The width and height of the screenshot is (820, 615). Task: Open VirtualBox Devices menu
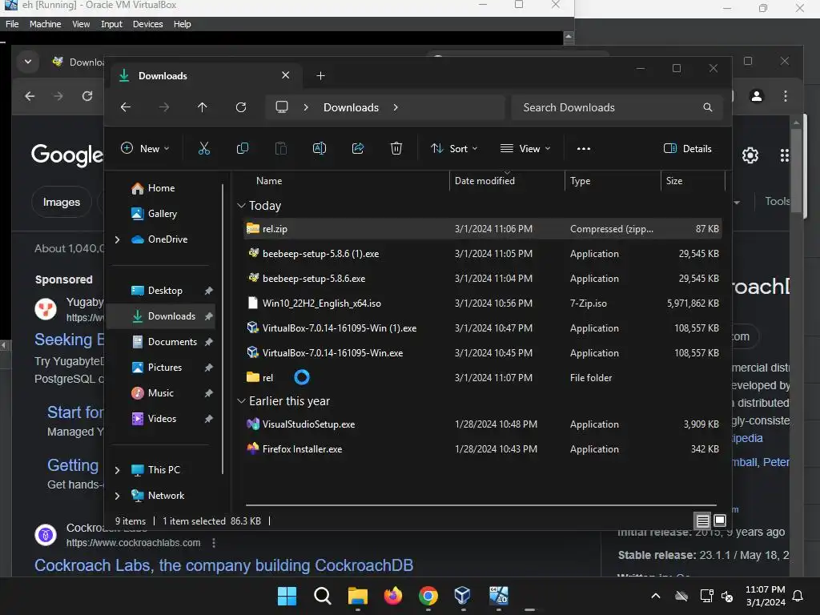148,24
